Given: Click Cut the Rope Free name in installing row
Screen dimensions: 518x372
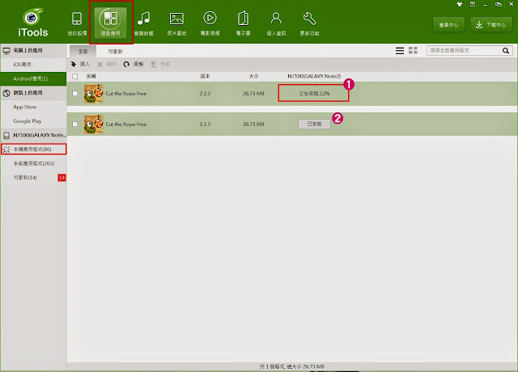Looking at the screenshot, I should 126,94.
